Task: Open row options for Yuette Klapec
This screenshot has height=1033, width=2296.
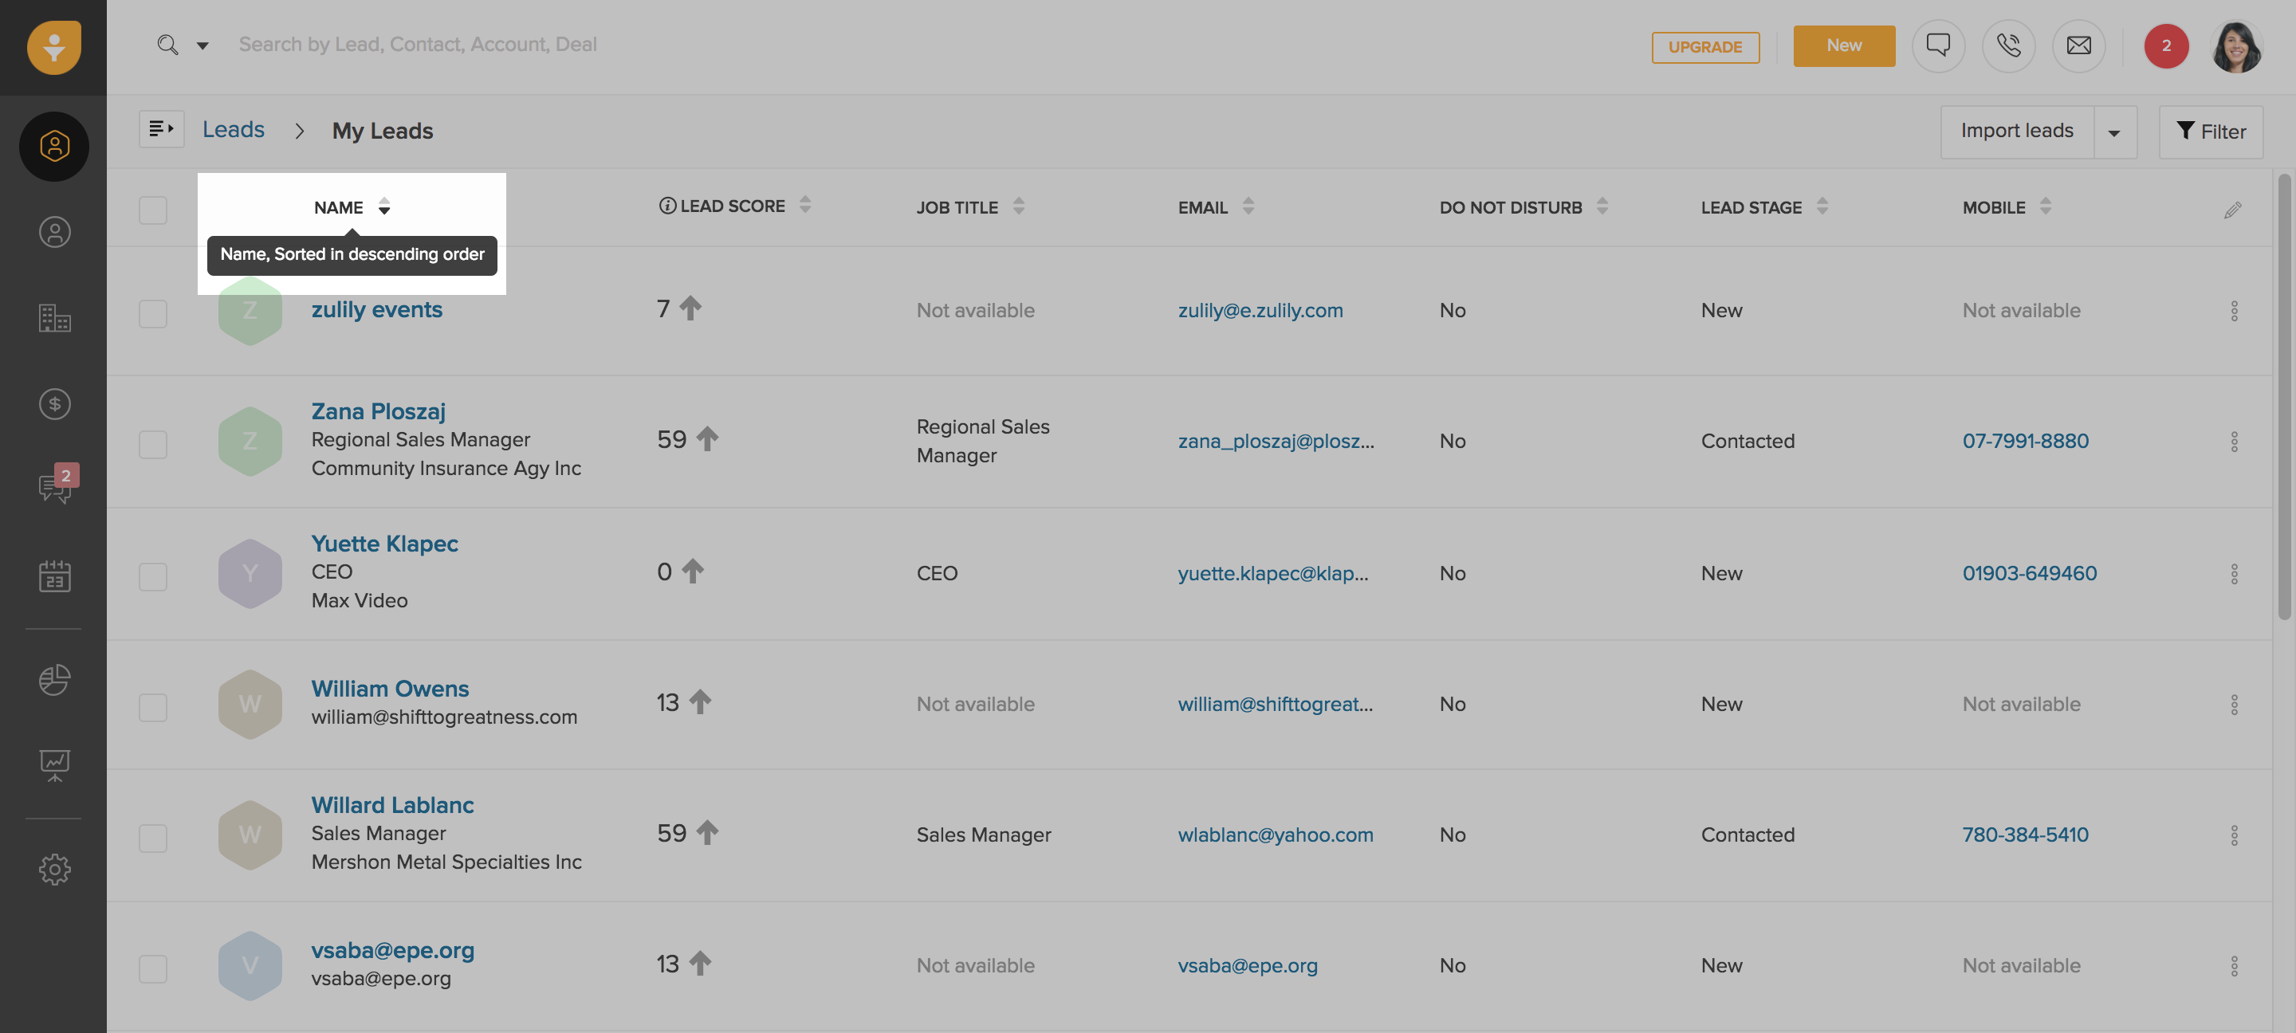Action: (x=2234, y=574)
